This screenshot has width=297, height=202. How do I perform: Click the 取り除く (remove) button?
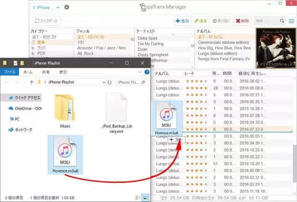(221, 21)
